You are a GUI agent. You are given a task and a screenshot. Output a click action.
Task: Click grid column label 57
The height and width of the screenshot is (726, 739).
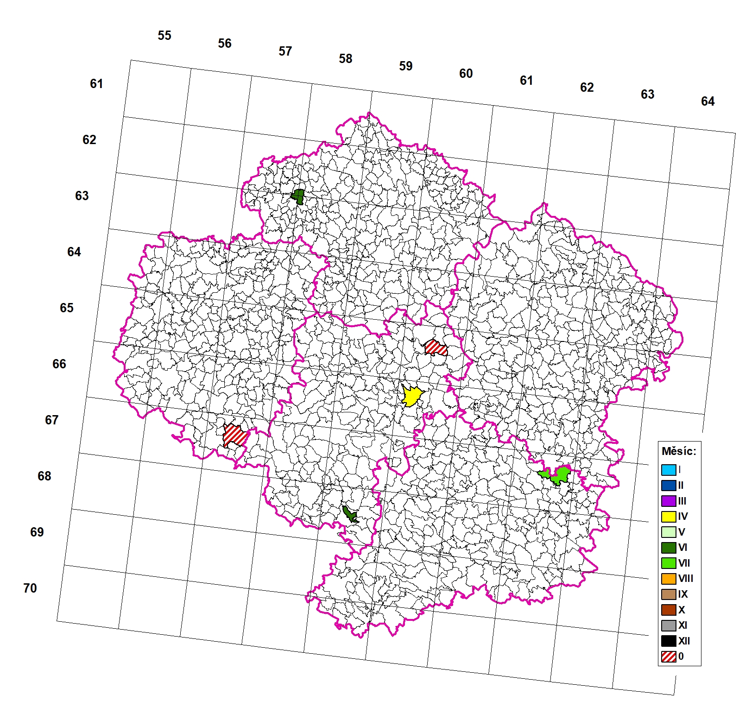(285, 51)
